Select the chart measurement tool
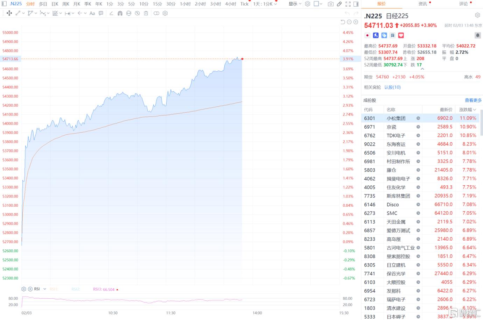The height and width of the screenshot is (320, 483). point(55,13)
